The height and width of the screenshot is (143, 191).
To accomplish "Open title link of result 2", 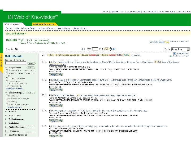I will (112, 80).
